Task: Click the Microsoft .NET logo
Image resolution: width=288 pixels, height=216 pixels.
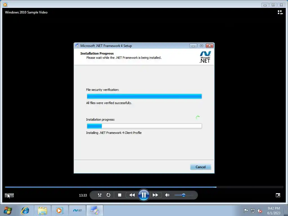Action: pyautogui.click(x=205, y=57)
